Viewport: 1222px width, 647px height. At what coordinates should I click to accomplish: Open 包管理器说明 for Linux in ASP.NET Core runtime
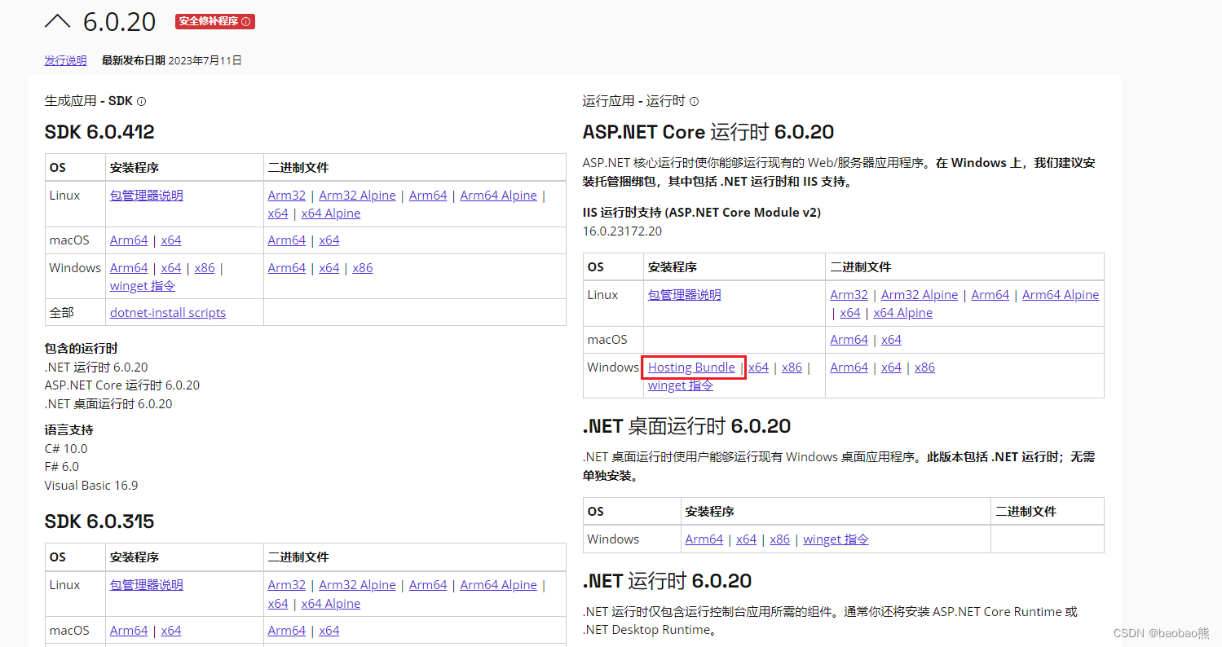click(x=685, y=294)
